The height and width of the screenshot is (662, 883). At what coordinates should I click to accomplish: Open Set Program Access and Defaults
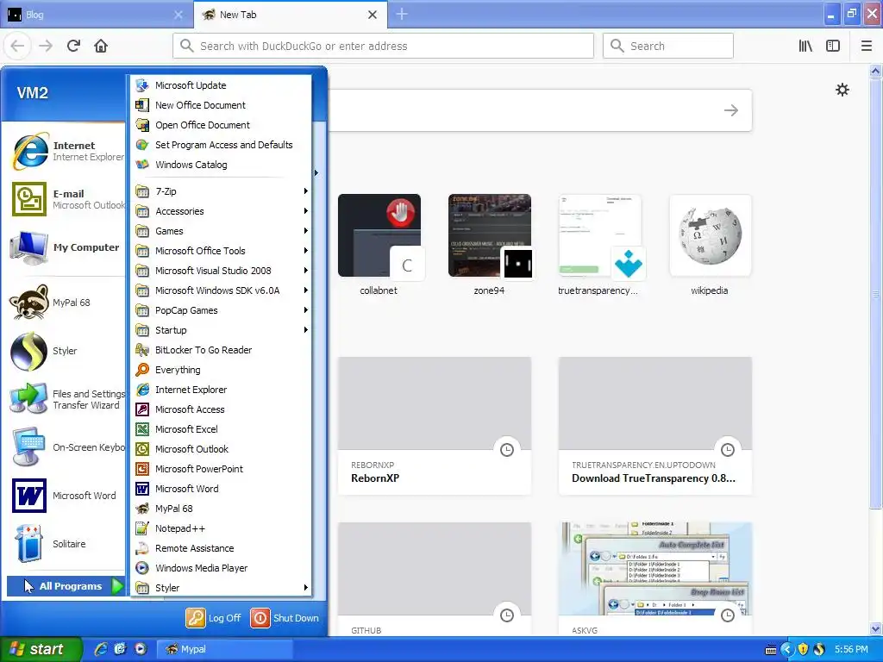[222, 145]
